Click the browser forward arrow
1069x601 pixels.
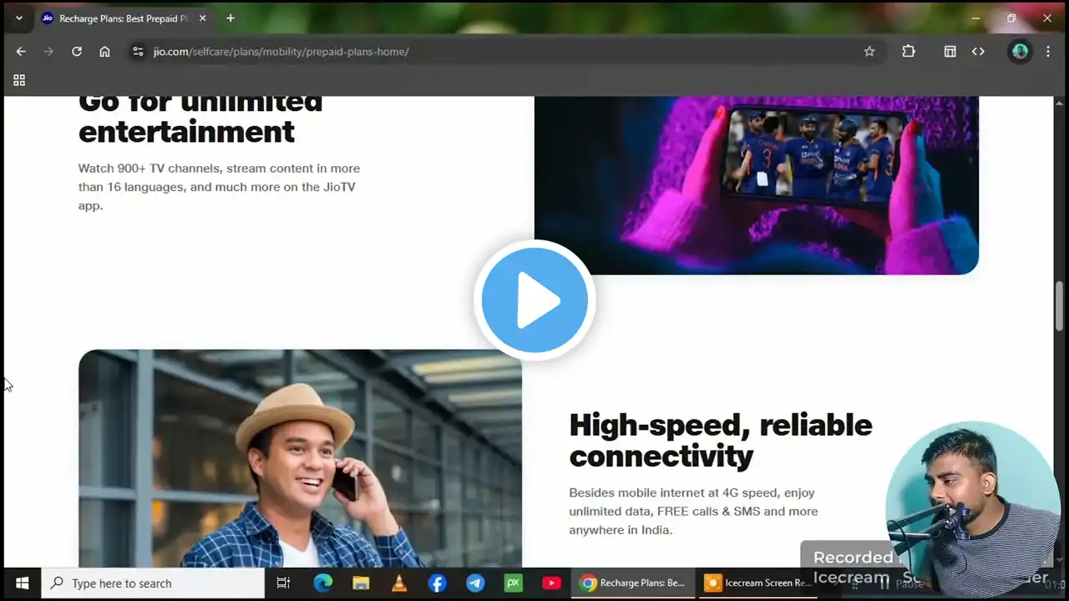click(48, 52)
